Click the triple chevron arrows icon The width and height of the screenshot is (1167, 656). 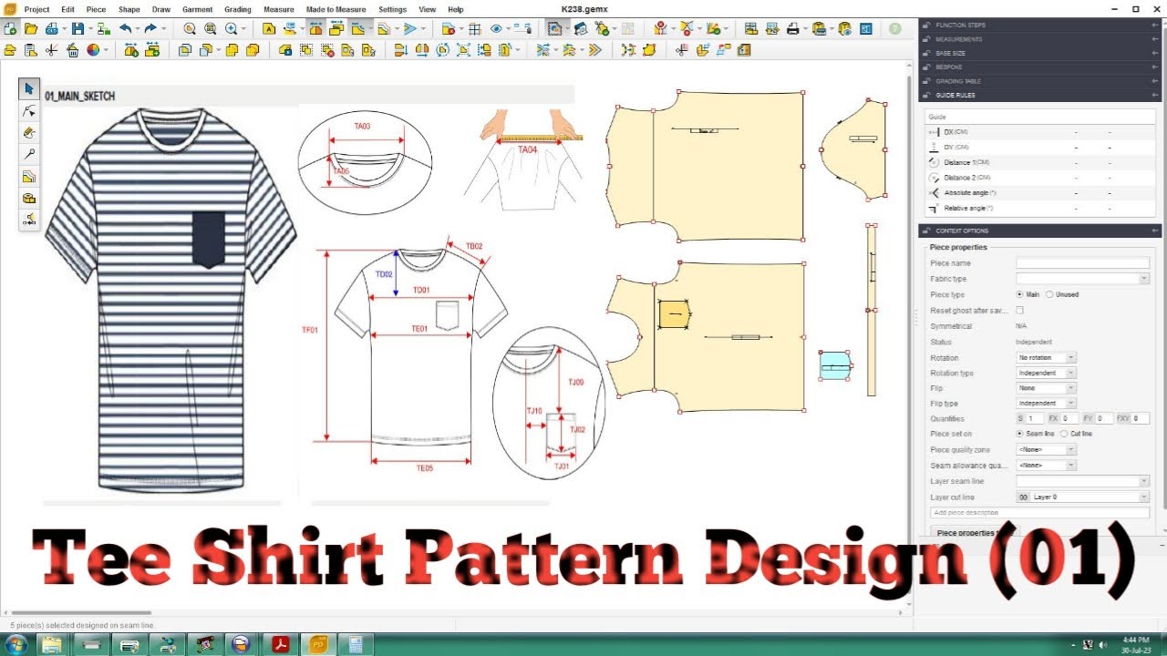[594, 50]
